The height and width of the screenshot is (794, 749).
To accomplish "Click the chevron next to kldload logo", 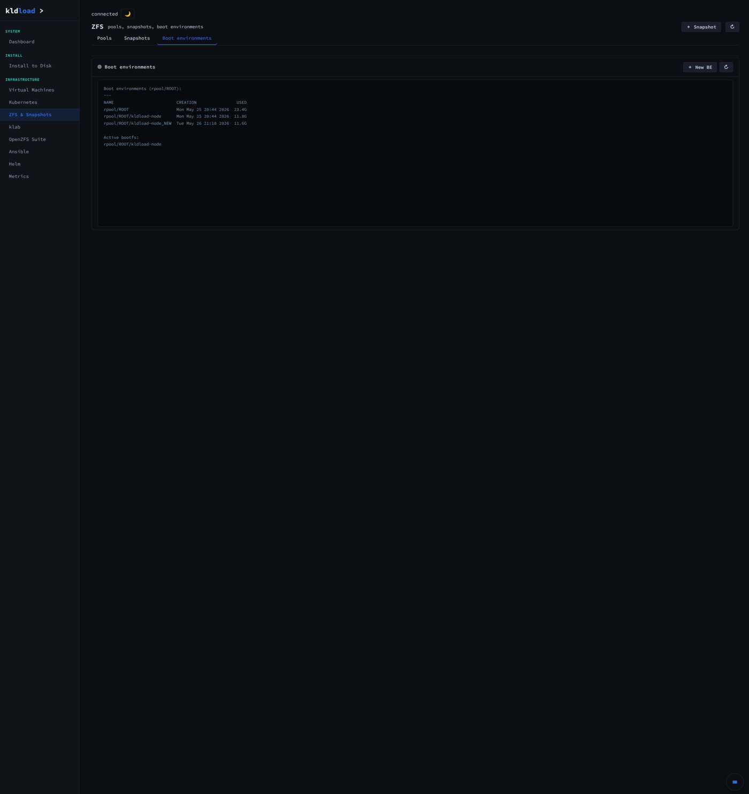I will pos(41,11).
